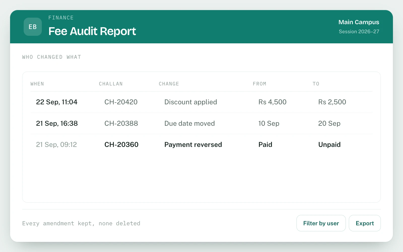Click the Discount applied entry
This screenshot has width=403, height=252.
pos(191,102)
